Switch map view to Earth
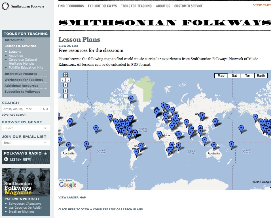This screenshot has height=218, width=275. [261, 76]
